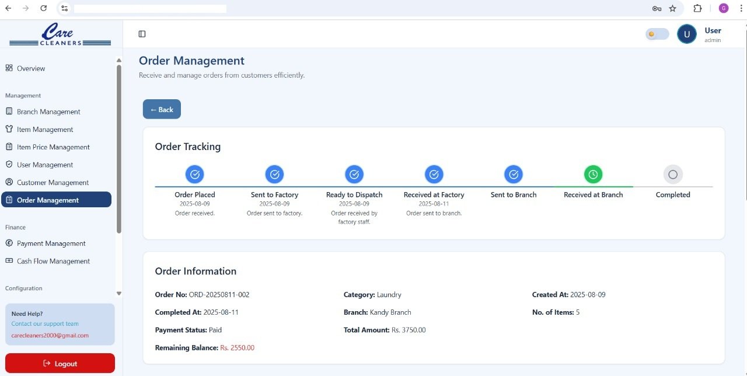Click the sidebar scroll up arrow
Screen dimensions: 747x376
(x=119, y=60)
